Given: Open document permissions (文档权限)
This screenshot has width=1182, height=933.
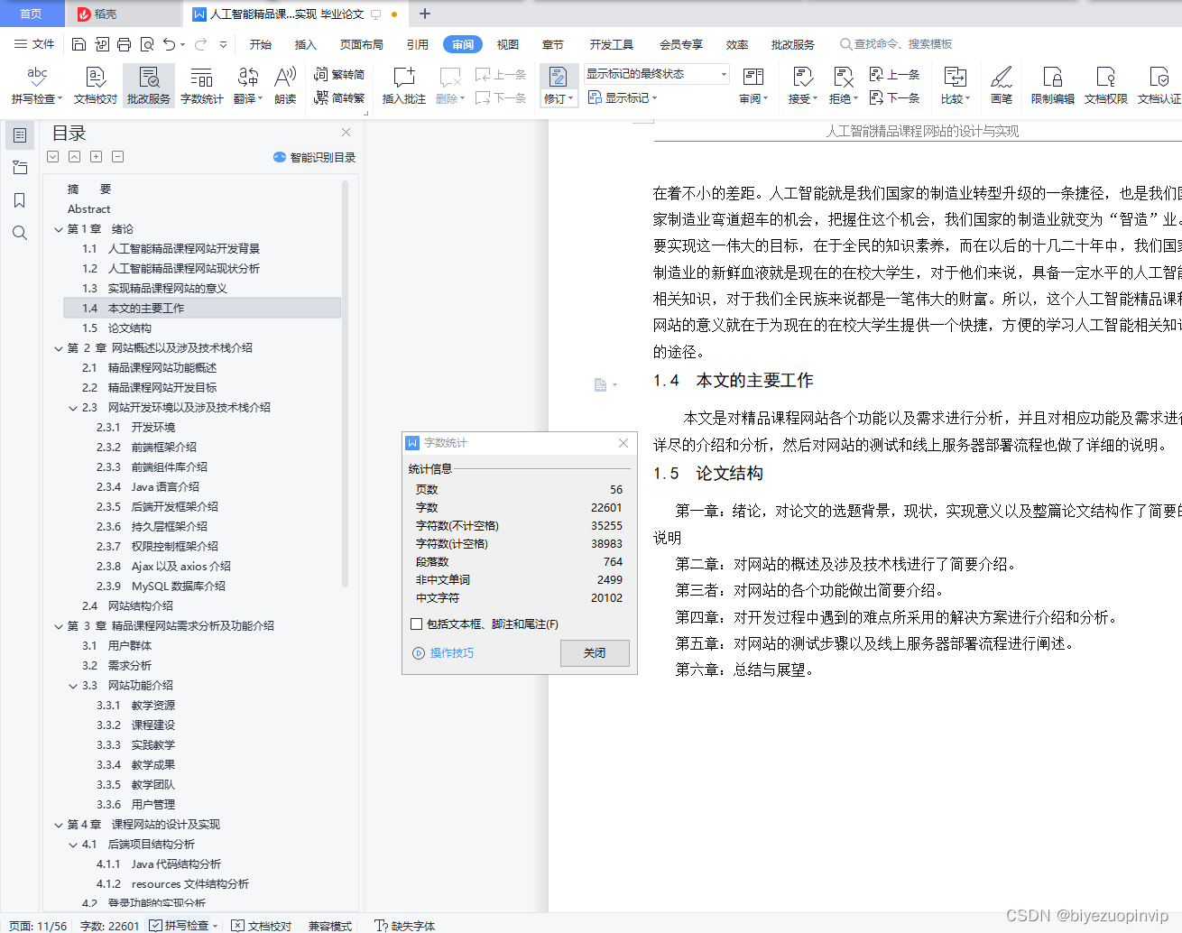Looking at the screenshot, I should click(1105, 86).
